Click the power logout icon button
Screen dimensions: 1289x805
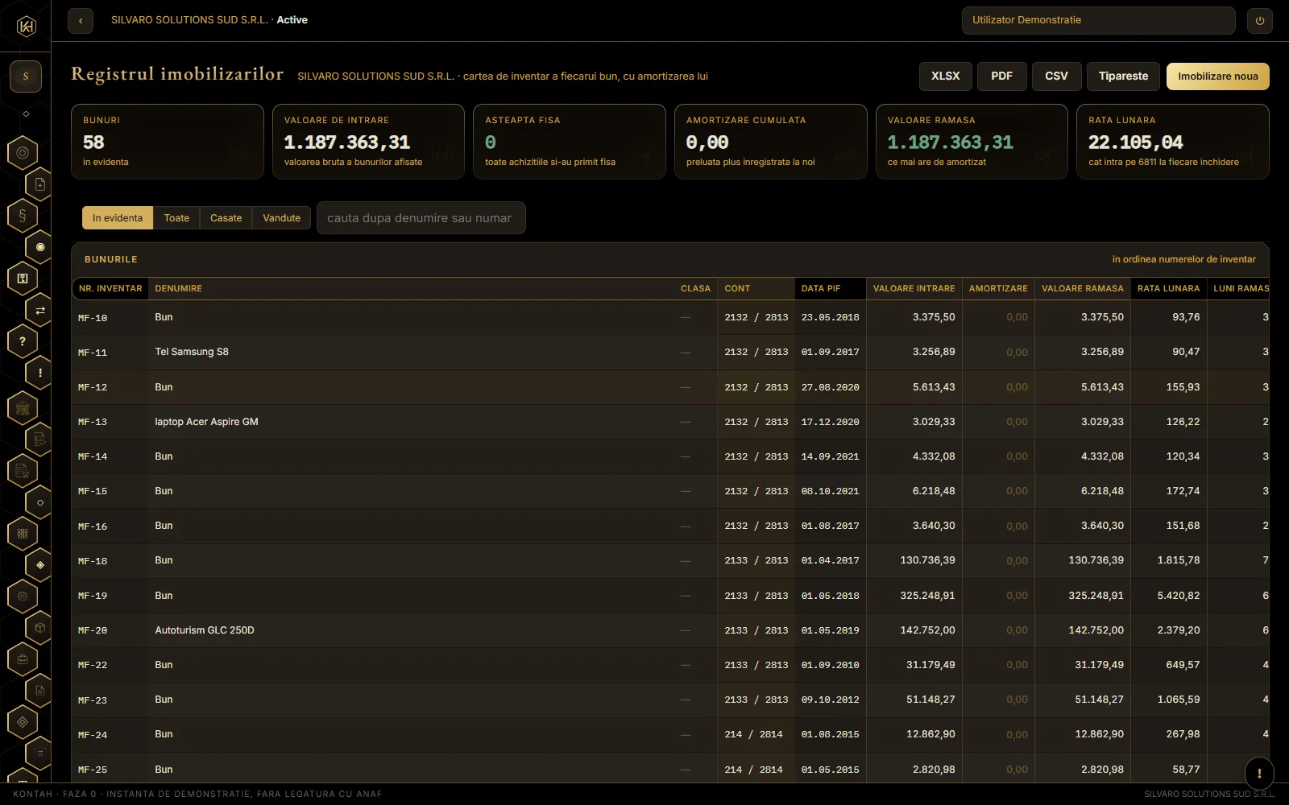point(1260,20)
